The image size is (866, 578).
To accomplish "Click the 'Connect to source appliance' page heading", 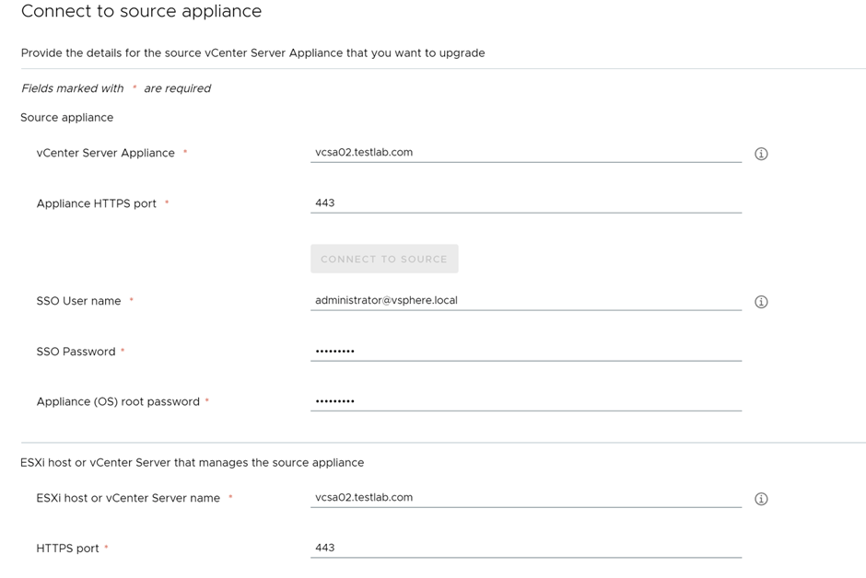I will (x=141, y=12).
